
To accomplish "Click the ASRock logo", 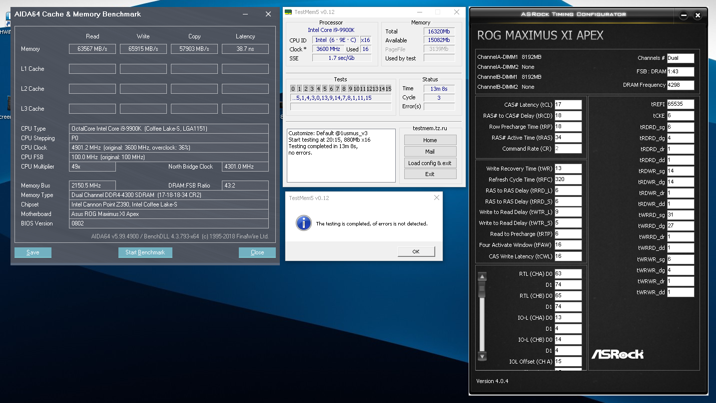I will click(x=618, y=354).
